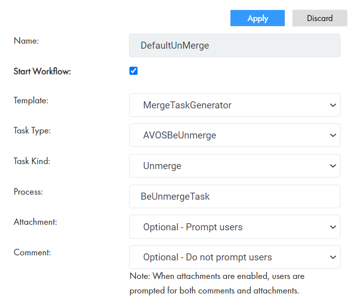Expand the Task Kind dropdown showing Unmerge

click(x=235, y=166)
